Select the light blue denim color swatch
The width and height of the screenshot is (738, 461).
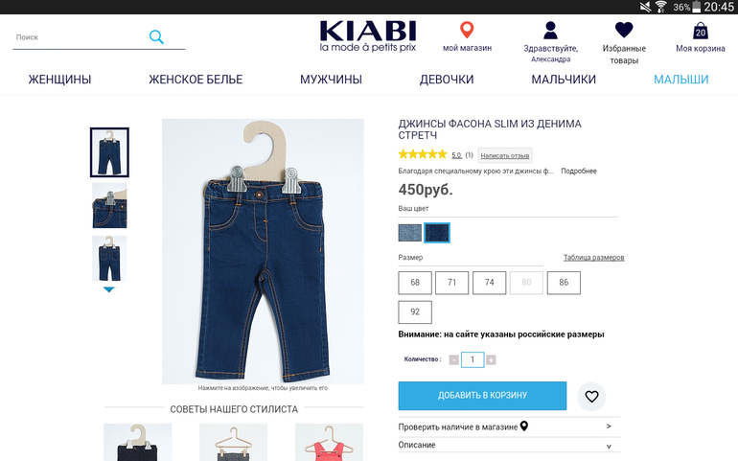pyautogui.click(x=410, y=233)
